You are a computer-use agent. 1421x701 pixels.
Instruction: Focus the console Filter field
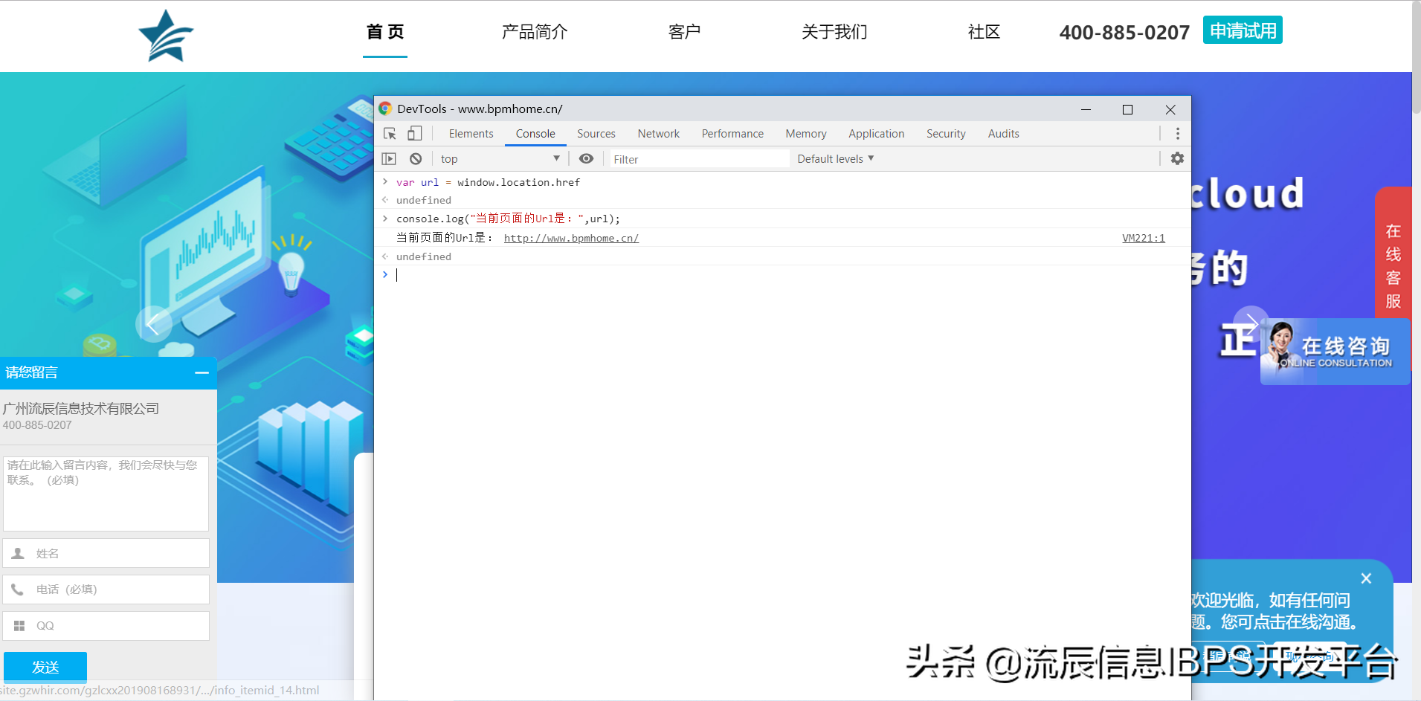pos(699,159)
